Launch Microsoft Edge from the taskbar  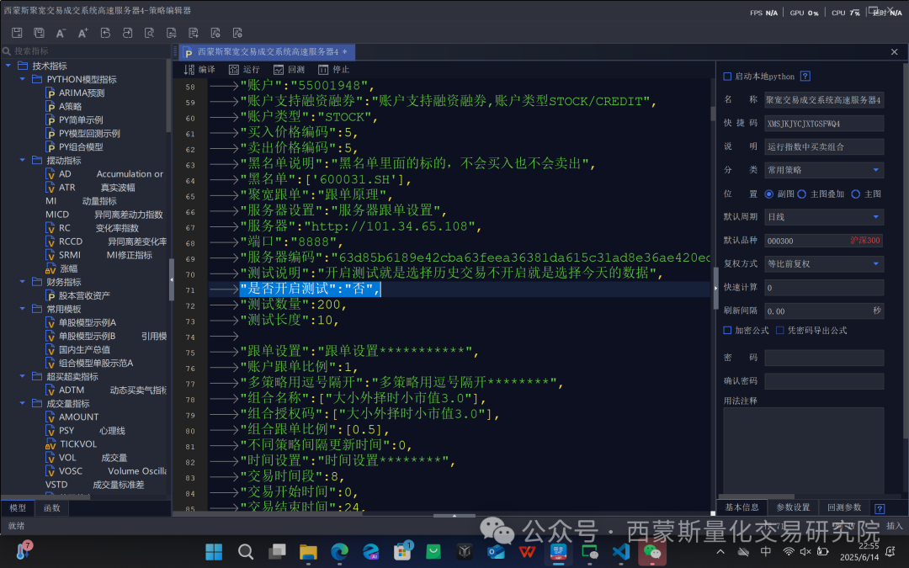pos(340,551)
